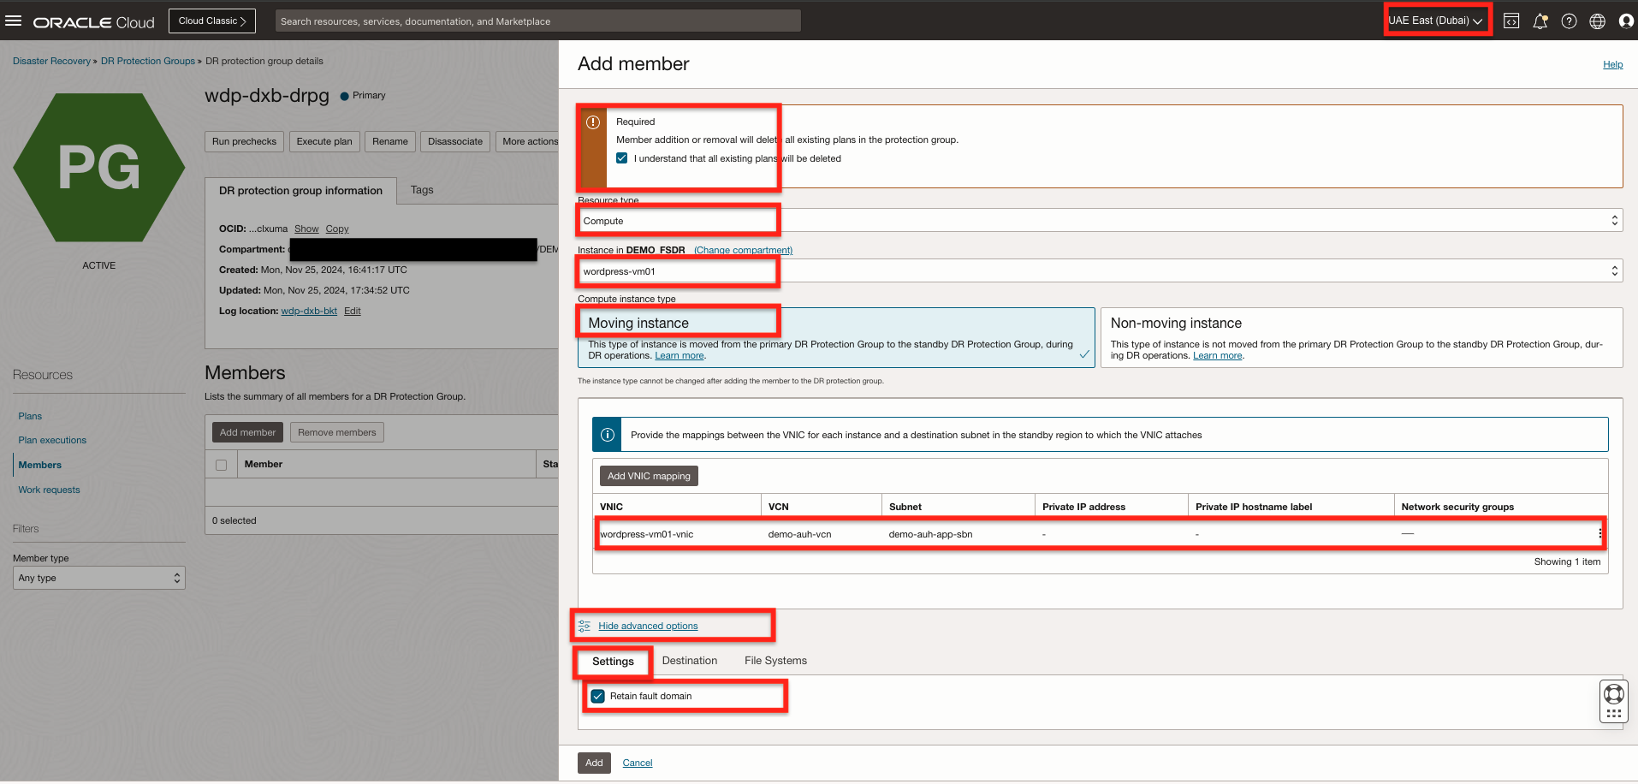The width and height of the screenshot is (1638, 784).
Task: Open Work requests in the Resources list
Action: coord(49,490)
